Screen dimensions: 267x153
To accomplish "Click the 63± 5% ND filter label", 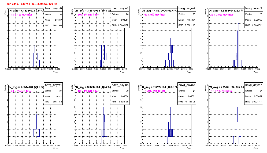I will click(x=155, y=15).
